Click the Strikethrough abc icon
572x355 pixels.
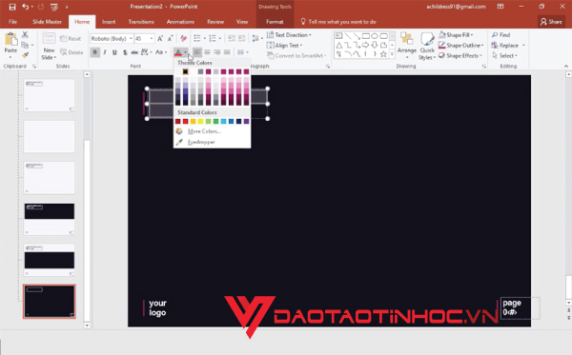click(134, 52)
